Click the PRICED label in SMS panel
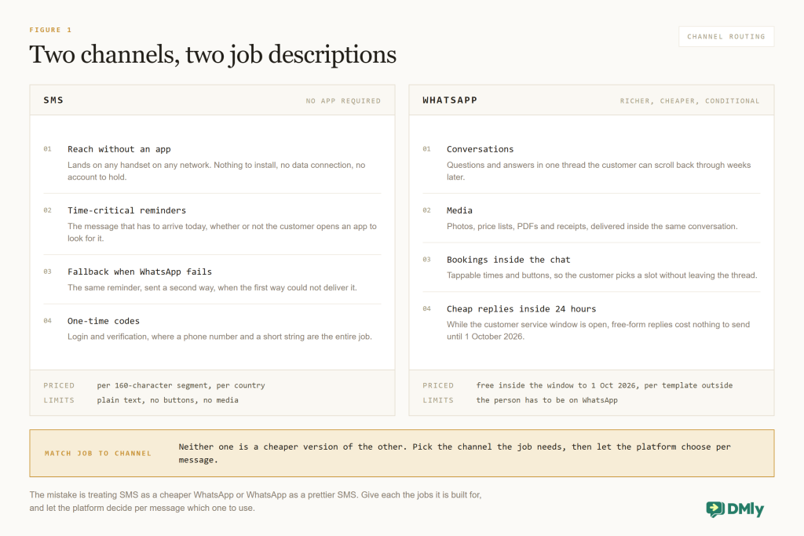The image size is (804, 536). coord(59,385)
